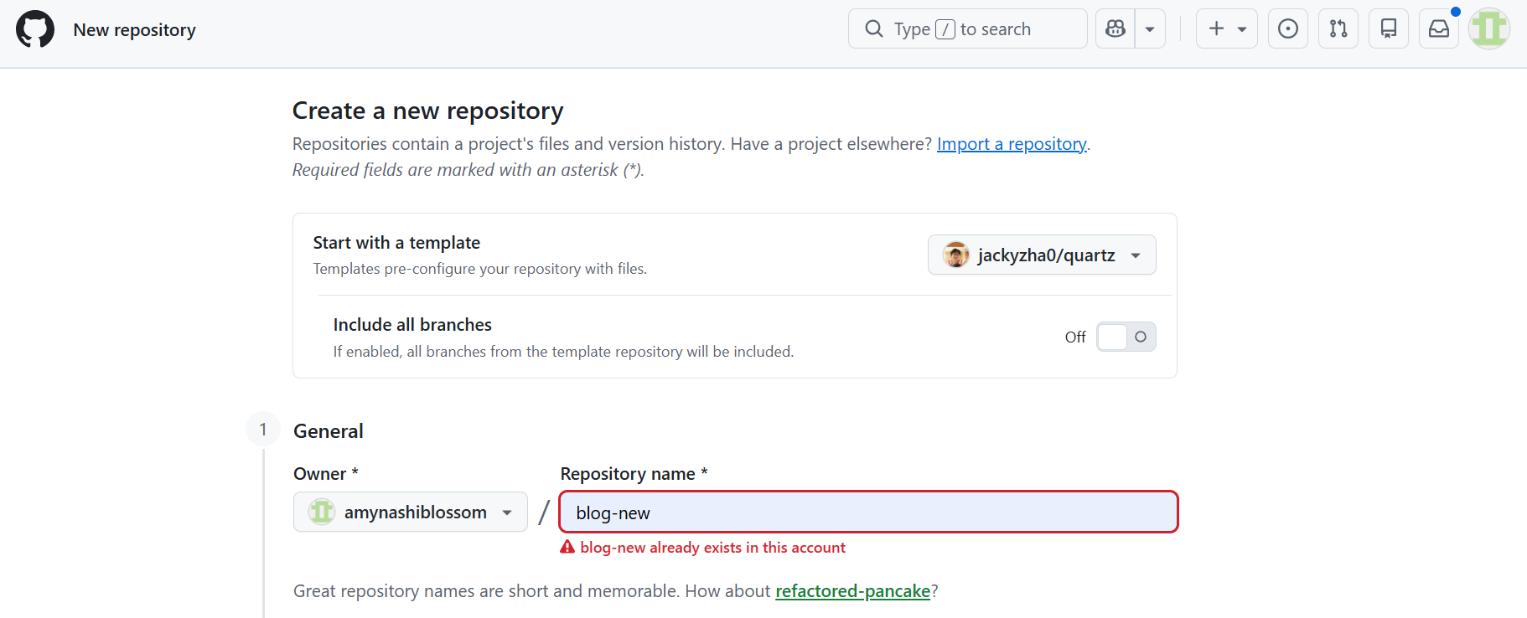Use the suggested name refactored-pancake

tap(853, 591)
